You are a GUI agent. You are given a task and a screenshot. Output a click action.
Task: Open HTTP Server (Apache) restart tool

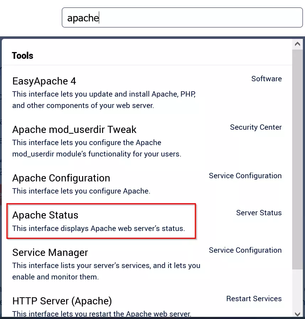[x=62, y=301]
